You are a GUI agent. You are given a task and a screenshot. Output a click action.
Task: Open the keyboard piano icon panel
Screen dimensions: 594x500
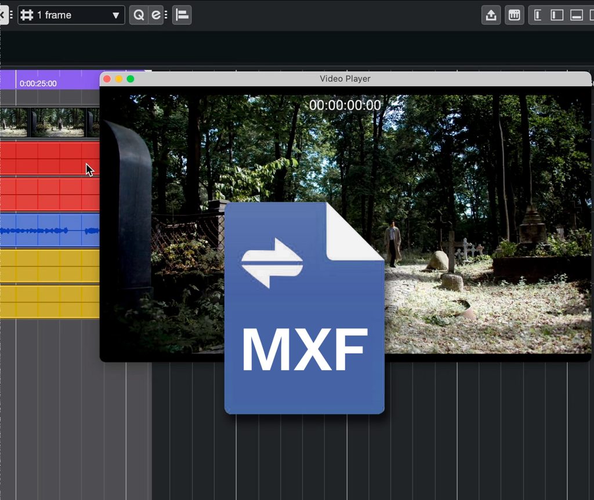(514, 16)
